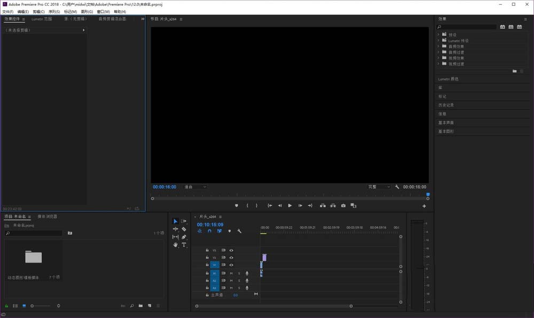The height and width of the screenshot is (318, 534).
Task: Select the Pen tool in tools panel
Action: (184, 237)
